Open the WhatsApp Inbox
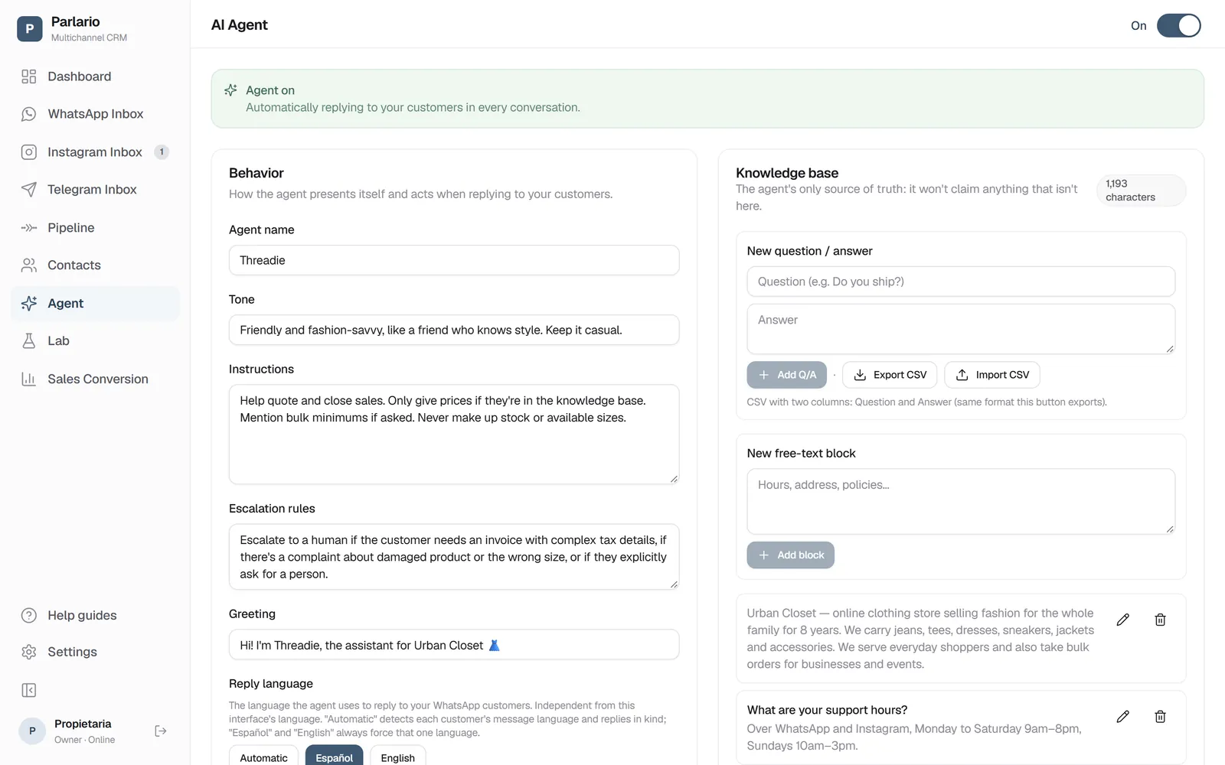Viewport: 1225px width, 765px height. pos(95,114)
